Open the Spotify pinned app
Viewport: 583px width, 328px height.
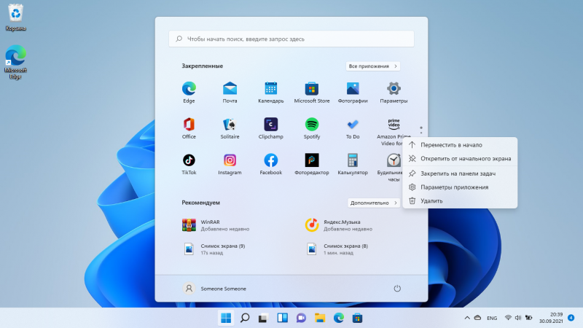click(x=312, y=124)
